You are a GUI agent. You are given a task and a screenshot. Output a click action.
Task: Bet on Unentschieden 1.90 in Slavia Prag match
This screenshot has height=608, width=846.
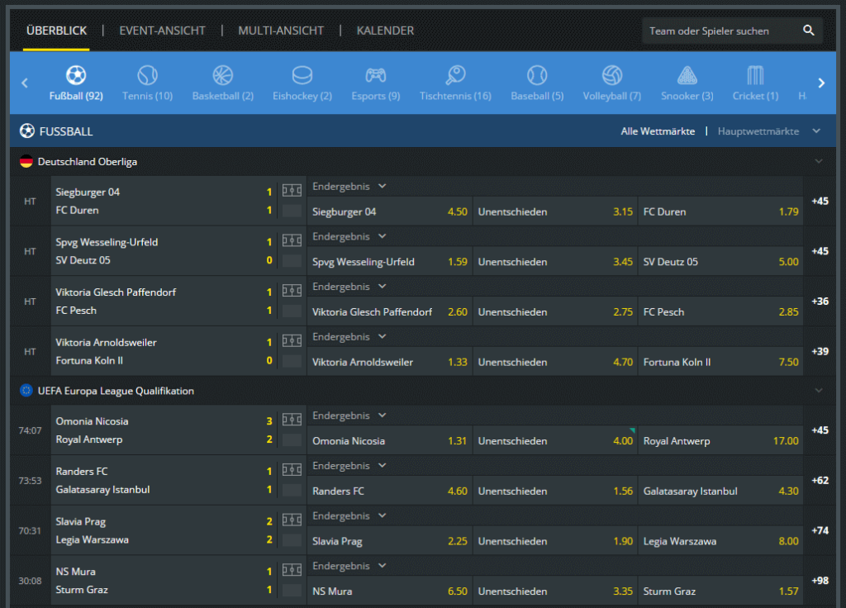click(x=554, y=541)
